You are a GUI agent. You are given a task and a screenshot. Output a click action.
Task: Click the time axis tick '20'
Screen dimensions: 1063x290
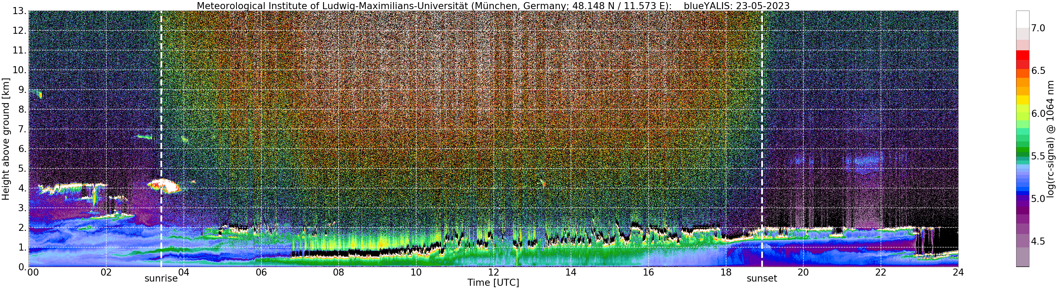pyautogui.click(x=803, y=272)
